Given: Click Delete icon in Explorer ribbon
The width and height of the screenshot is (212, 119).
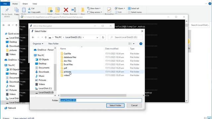Looking at the screenshot, I should coord(66,10).
